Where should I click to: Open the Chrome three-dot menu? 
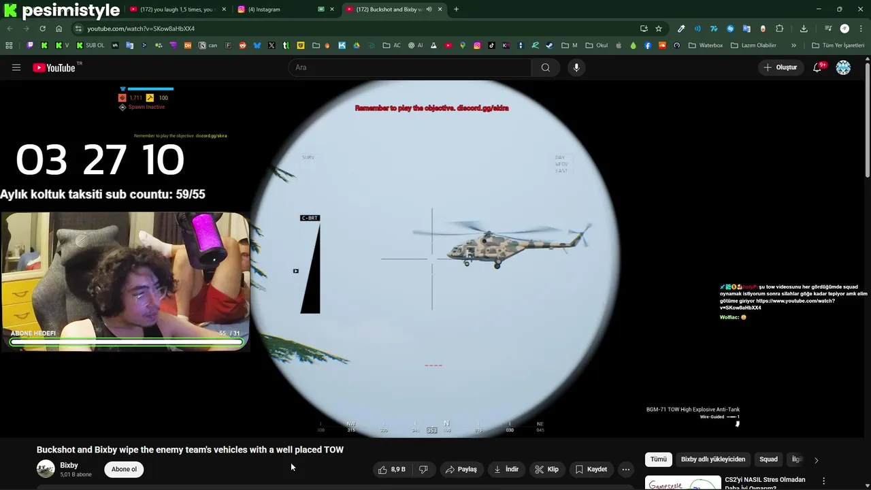(861, 29)
